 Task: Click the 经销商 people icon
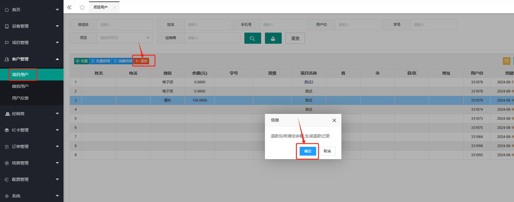8,114
